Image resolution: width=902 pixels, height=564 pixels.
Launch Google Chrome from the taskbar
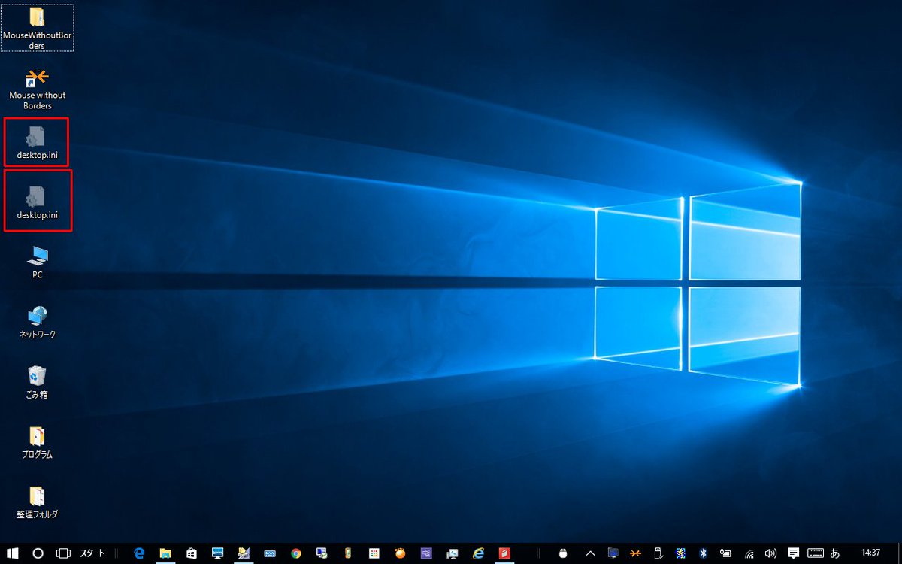296,553
